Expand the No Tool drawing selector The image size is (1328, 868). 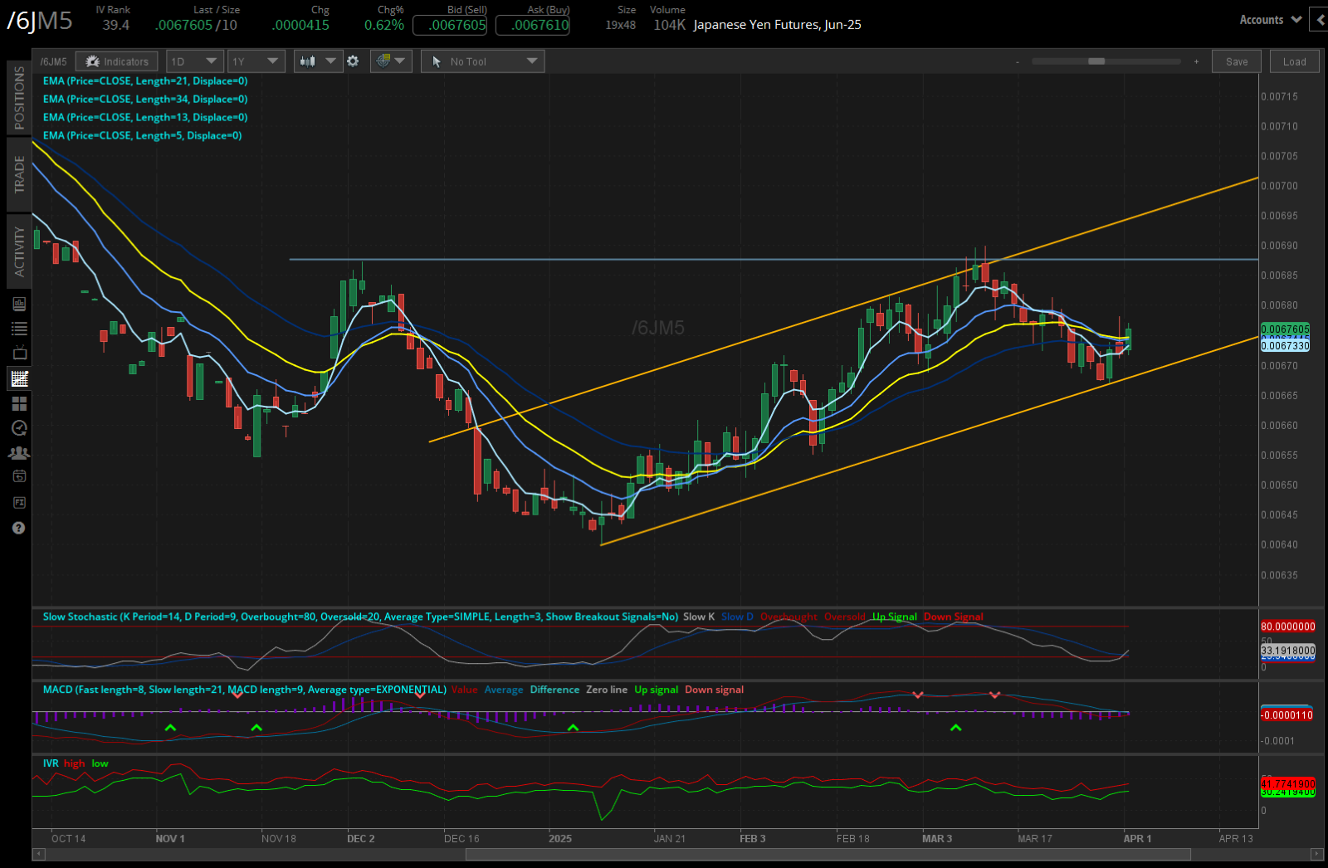[482, 61]
